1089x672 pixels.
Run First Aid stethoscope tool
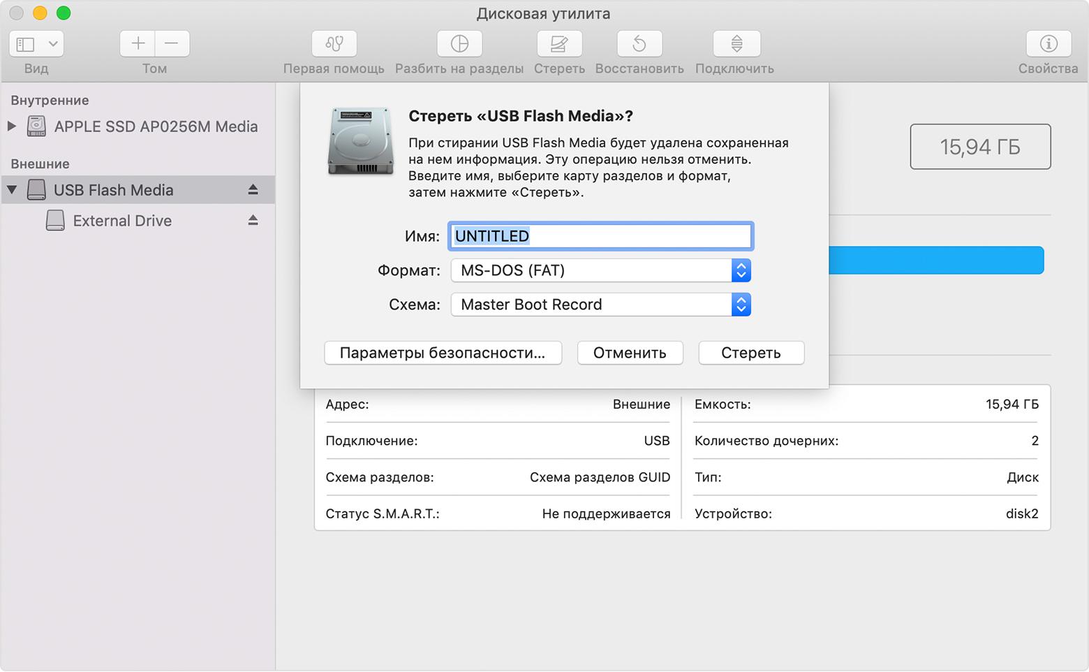point(334,43)
